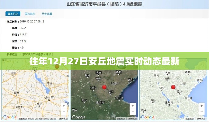Viewport: 209px width, 122px height.
Task: Click the red epicenter marker on satellite map
Action: (x=104, y=87)
